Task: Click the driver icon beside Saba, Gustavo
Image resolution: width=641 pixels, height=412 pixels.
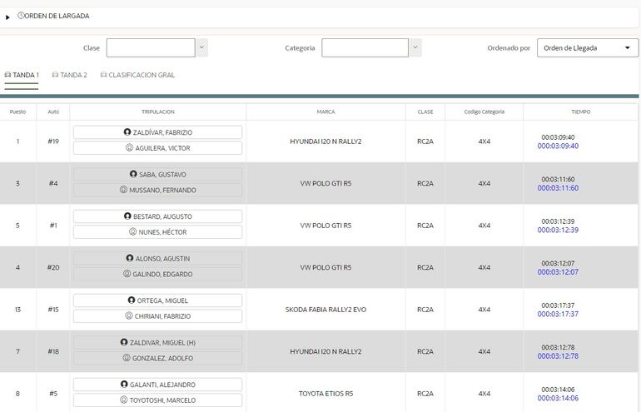Action: click(x=133, y=174)
